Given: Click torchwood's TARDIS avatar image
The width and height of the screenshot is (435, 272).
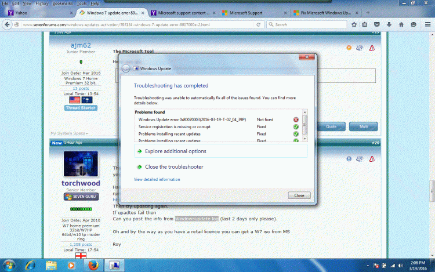Looking at the screenshot, I should pyautogui.click(x=81, y=164).
